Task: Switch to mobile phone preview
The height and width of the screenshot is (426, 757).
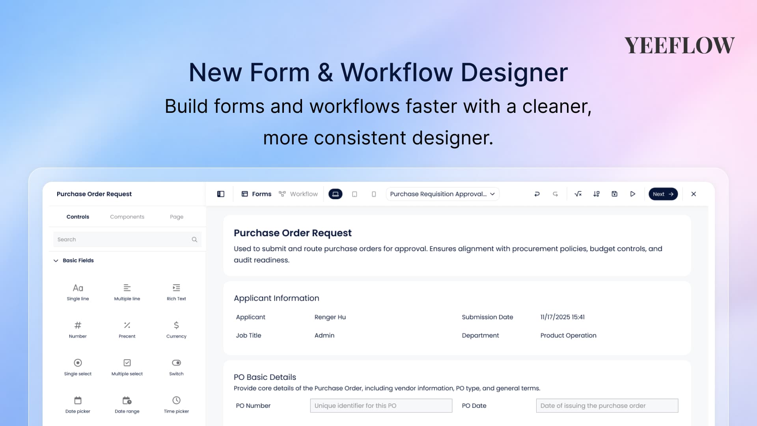Action: (374, 194)
